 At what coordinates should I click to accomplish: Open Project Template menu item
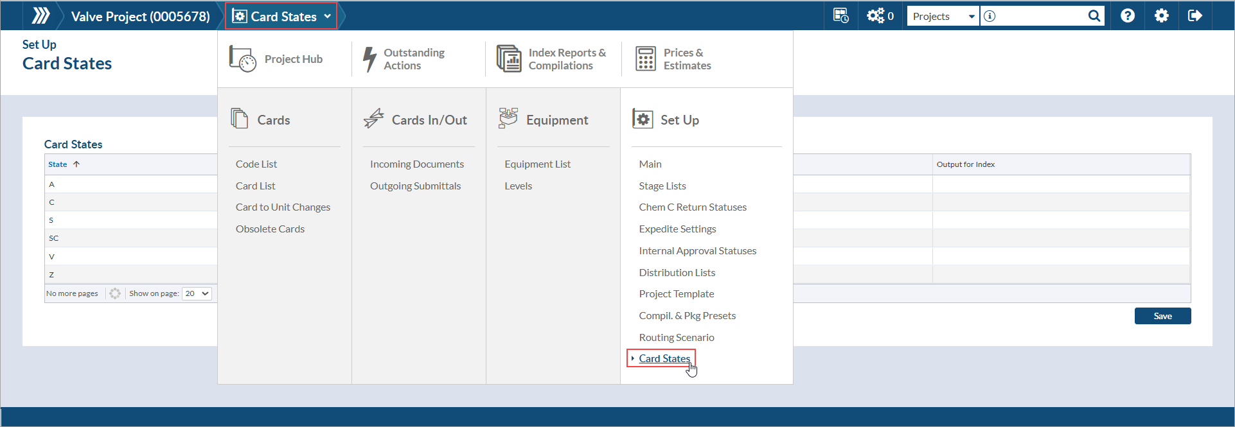click(x=676, y=294)
